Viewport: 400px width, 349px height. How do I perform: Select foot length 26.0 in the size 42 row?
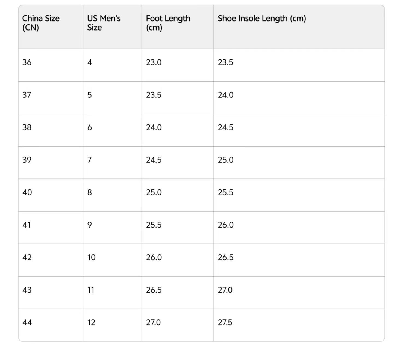click(x=154, y=257)
